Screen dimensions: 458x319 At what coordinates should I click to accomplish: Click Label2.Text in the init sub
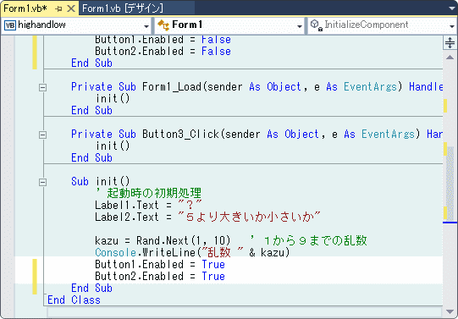127,217
